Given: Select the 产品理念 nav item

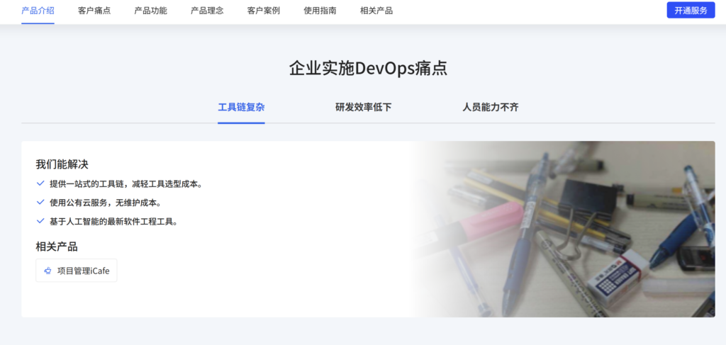Looking at the screenshot, I should coord(207,11).
